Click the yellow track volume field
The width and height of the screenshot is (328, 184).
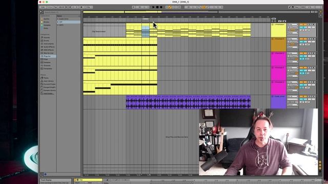pyautogui.click(x=303, y=27)
